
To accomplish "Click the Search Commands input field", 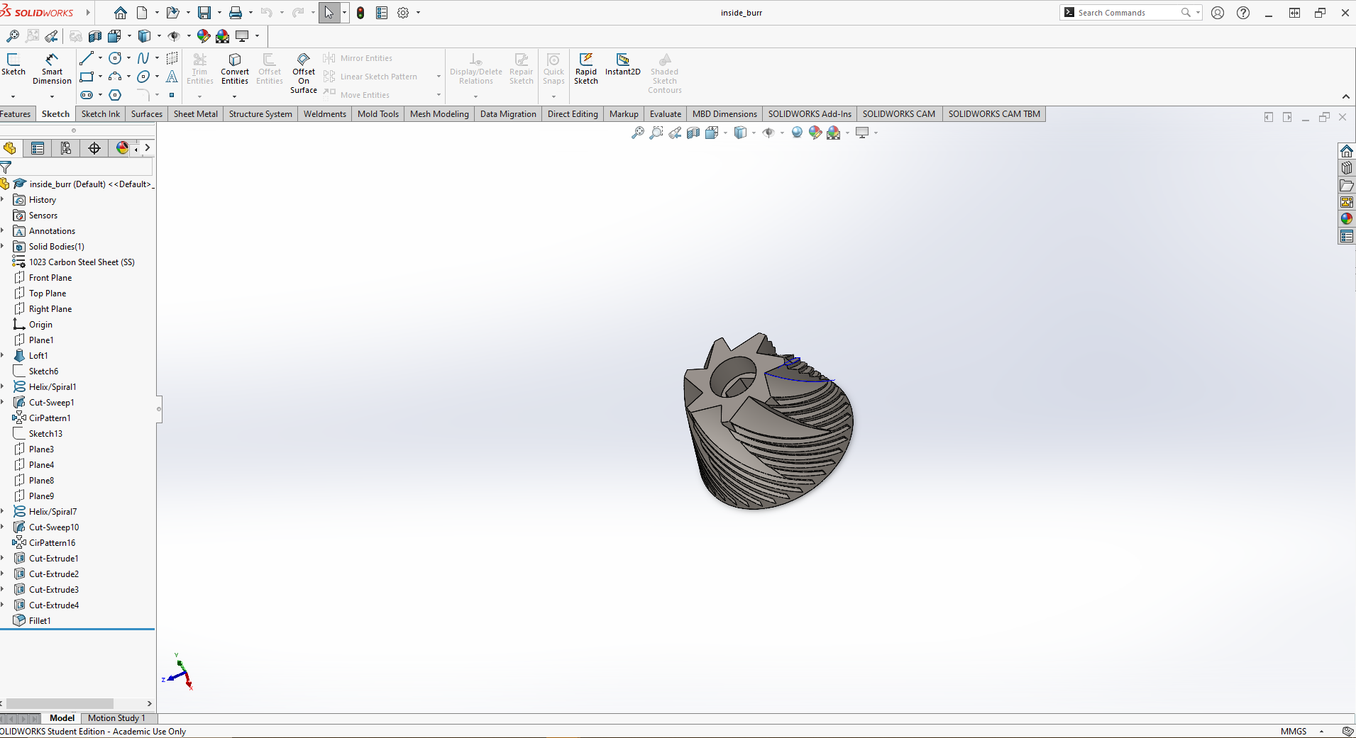I will point(1127,13).
